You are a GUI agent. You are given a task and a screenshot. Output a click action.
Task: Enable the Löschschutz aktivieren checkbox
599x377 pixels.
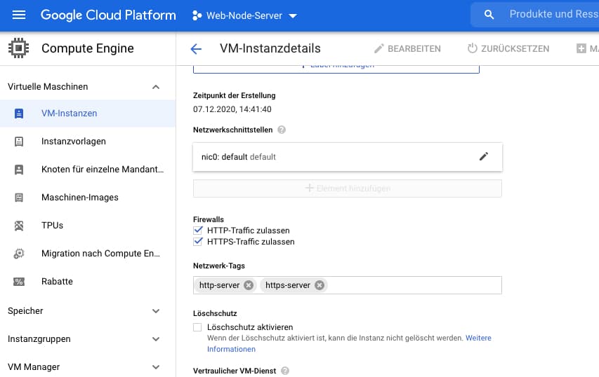197,327
